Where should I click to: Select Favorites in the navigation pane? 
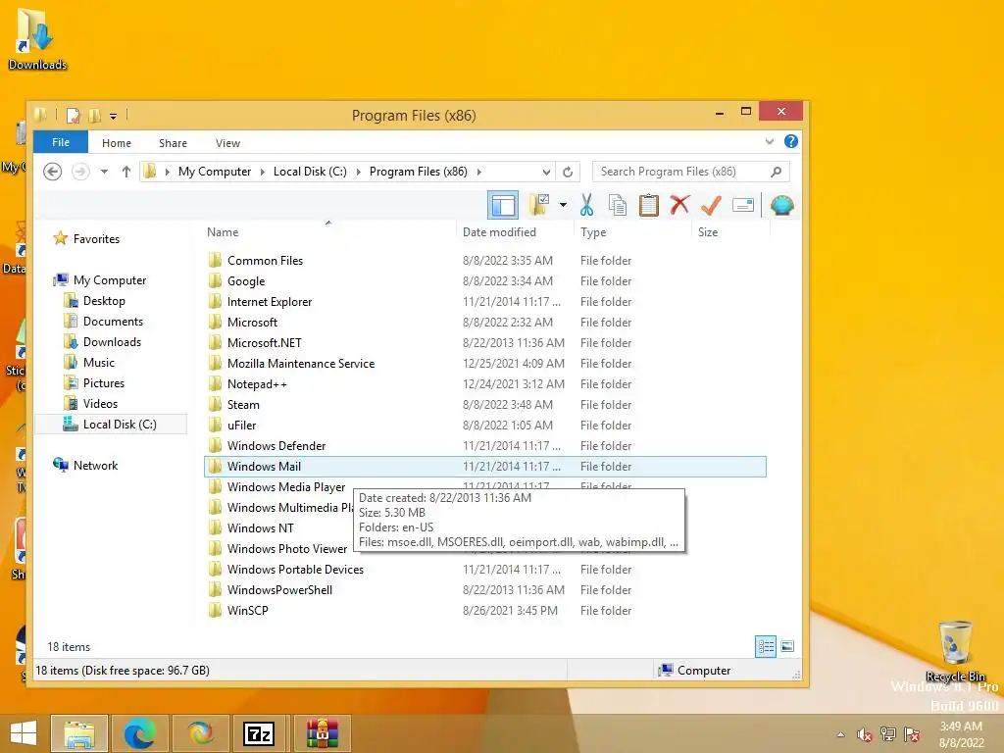(96, 239)
